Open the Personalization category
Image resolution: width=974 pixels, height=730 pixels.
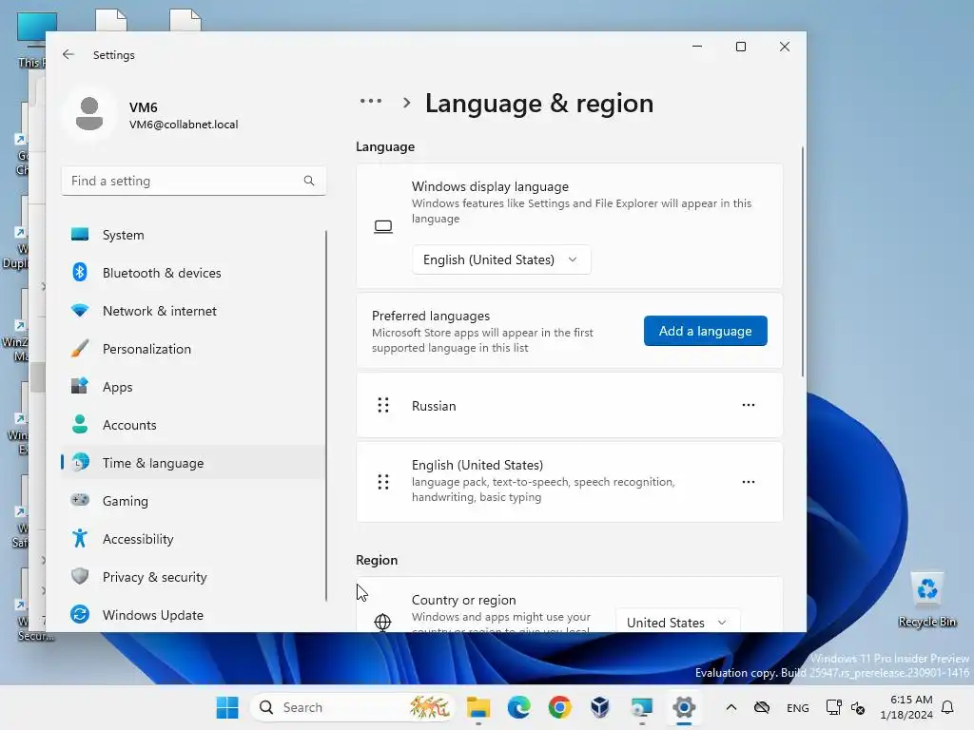pos(193,349)
